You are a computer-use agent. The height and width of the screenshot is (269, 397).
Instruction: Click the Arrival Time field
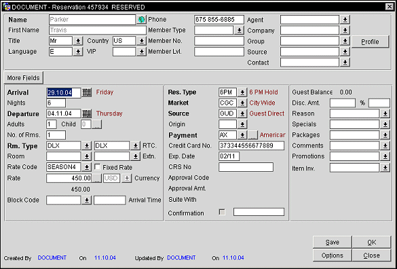click(110, 200)
